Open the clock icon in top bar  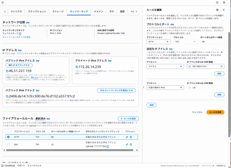tap(224, 3)
